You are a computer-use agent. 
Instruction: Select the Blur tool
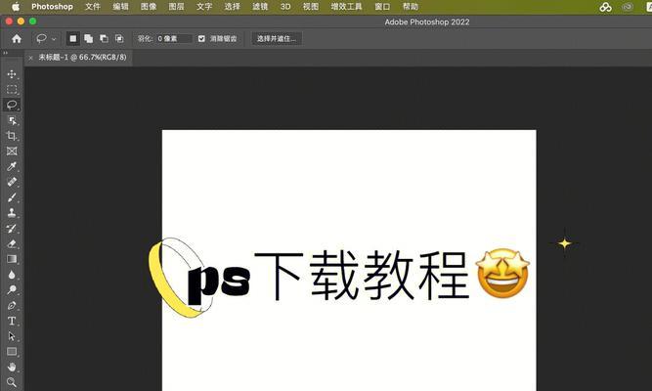coord(12,275)
